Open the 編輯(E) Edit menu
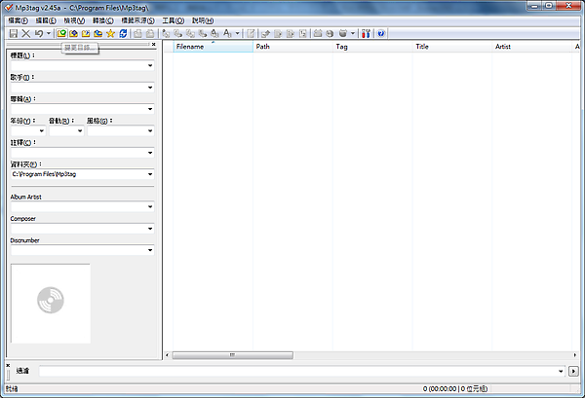The height and width of the screenshot is (398, 585). 46,20
